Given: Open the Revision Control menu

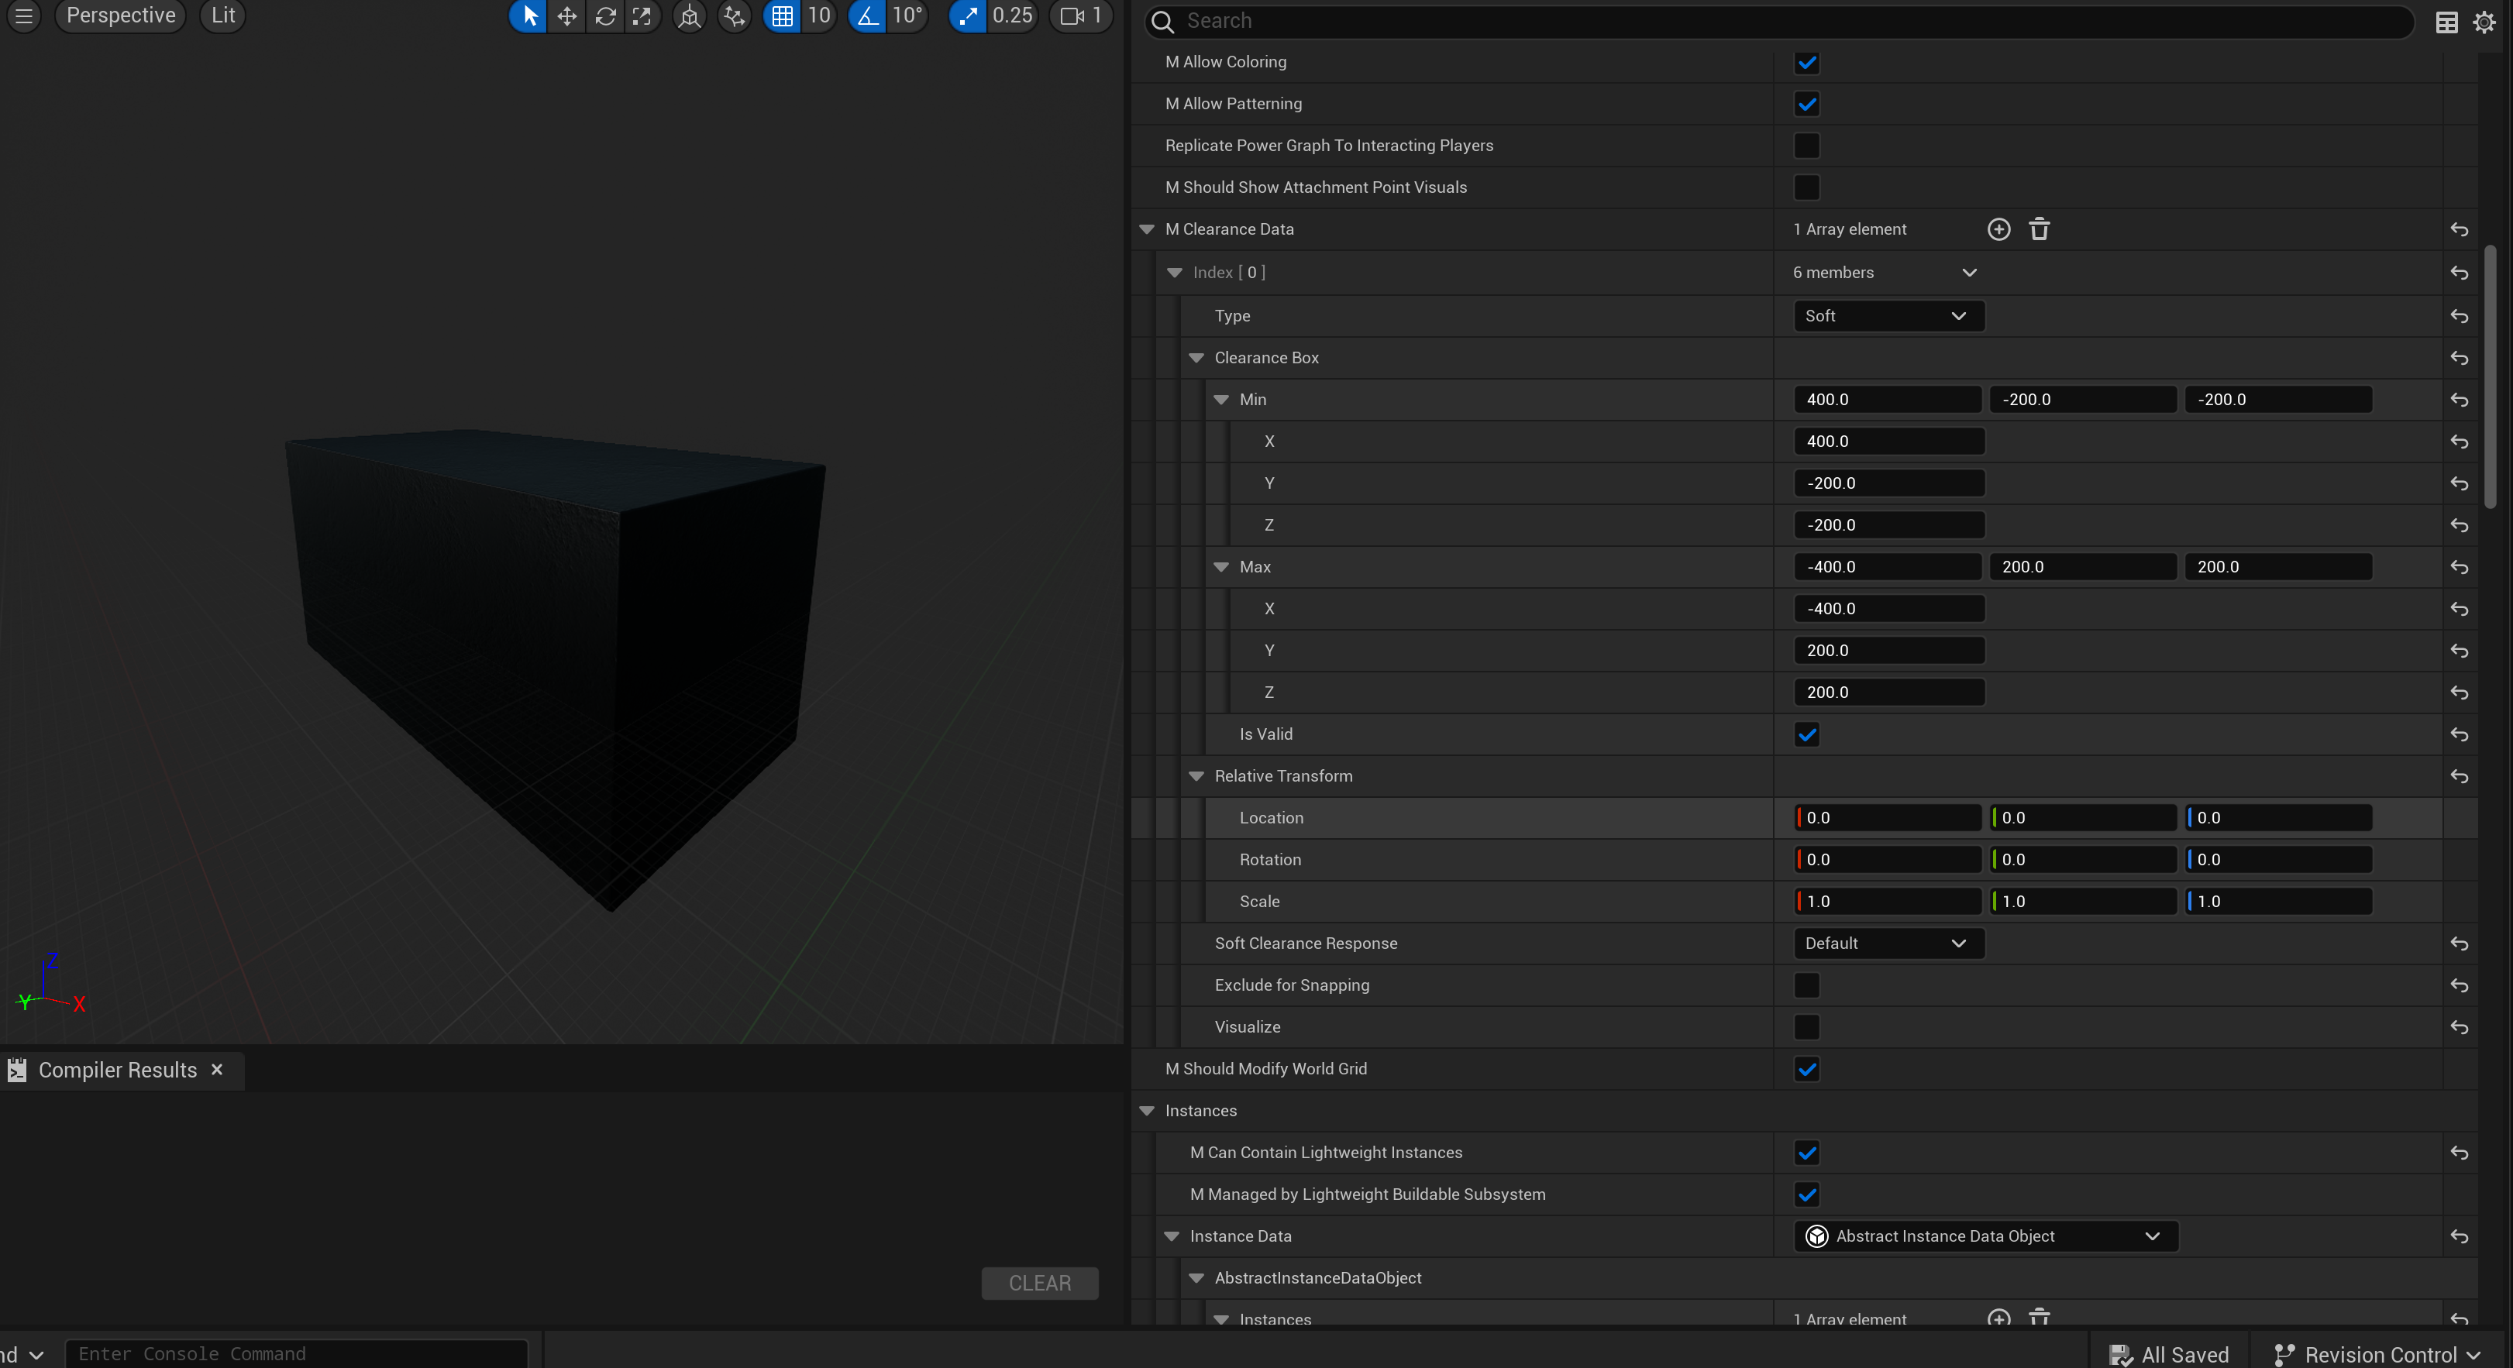Looking at the screenshot, I should coord(2380,1354).
